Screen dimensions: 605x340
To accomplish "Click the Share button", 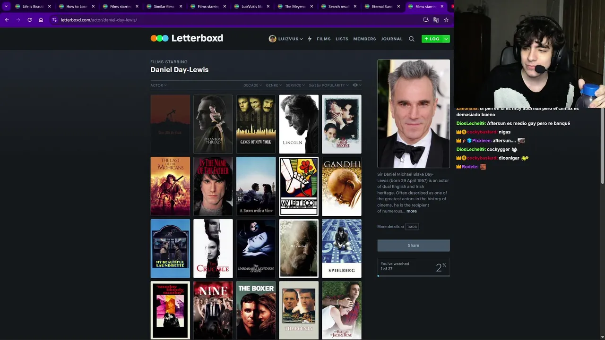I will [x=414, y=246].
